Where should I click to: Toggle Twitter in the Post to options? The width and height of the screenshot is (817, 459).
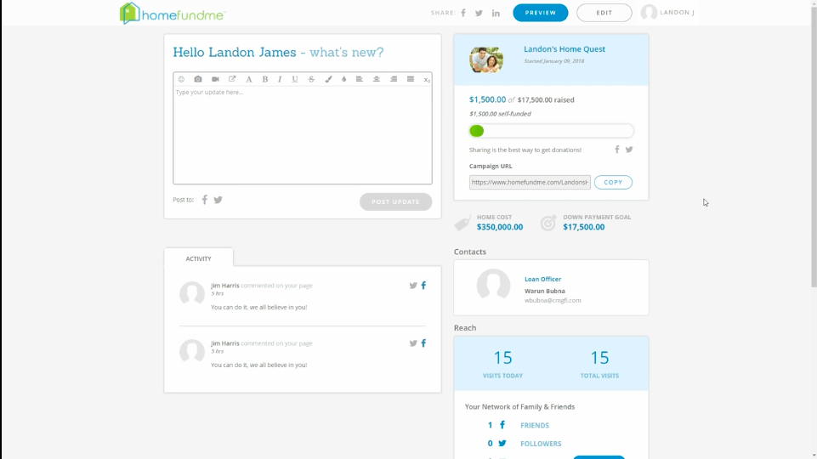click(x=218, y=200)
